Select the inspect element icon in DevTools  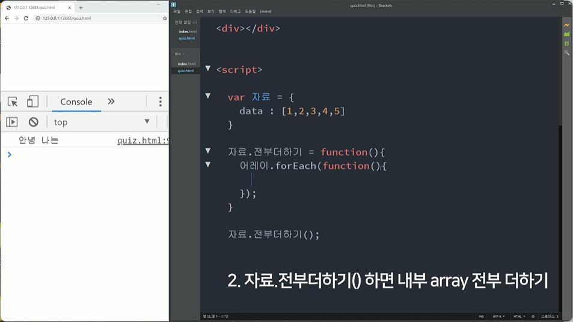(13, 102)
